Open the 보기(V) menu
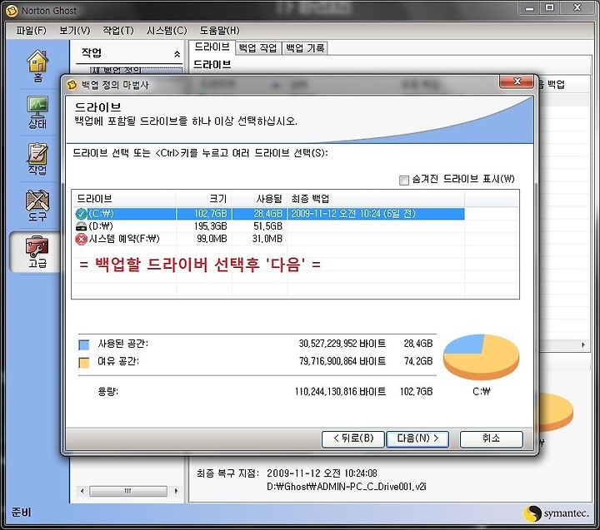 pos(75,31)
